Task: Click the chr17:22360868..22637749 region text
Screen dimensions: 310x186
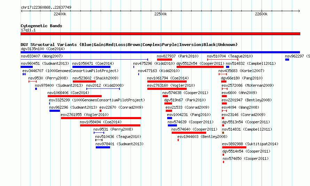Action: pyautogui.click(x=46, y=7)
